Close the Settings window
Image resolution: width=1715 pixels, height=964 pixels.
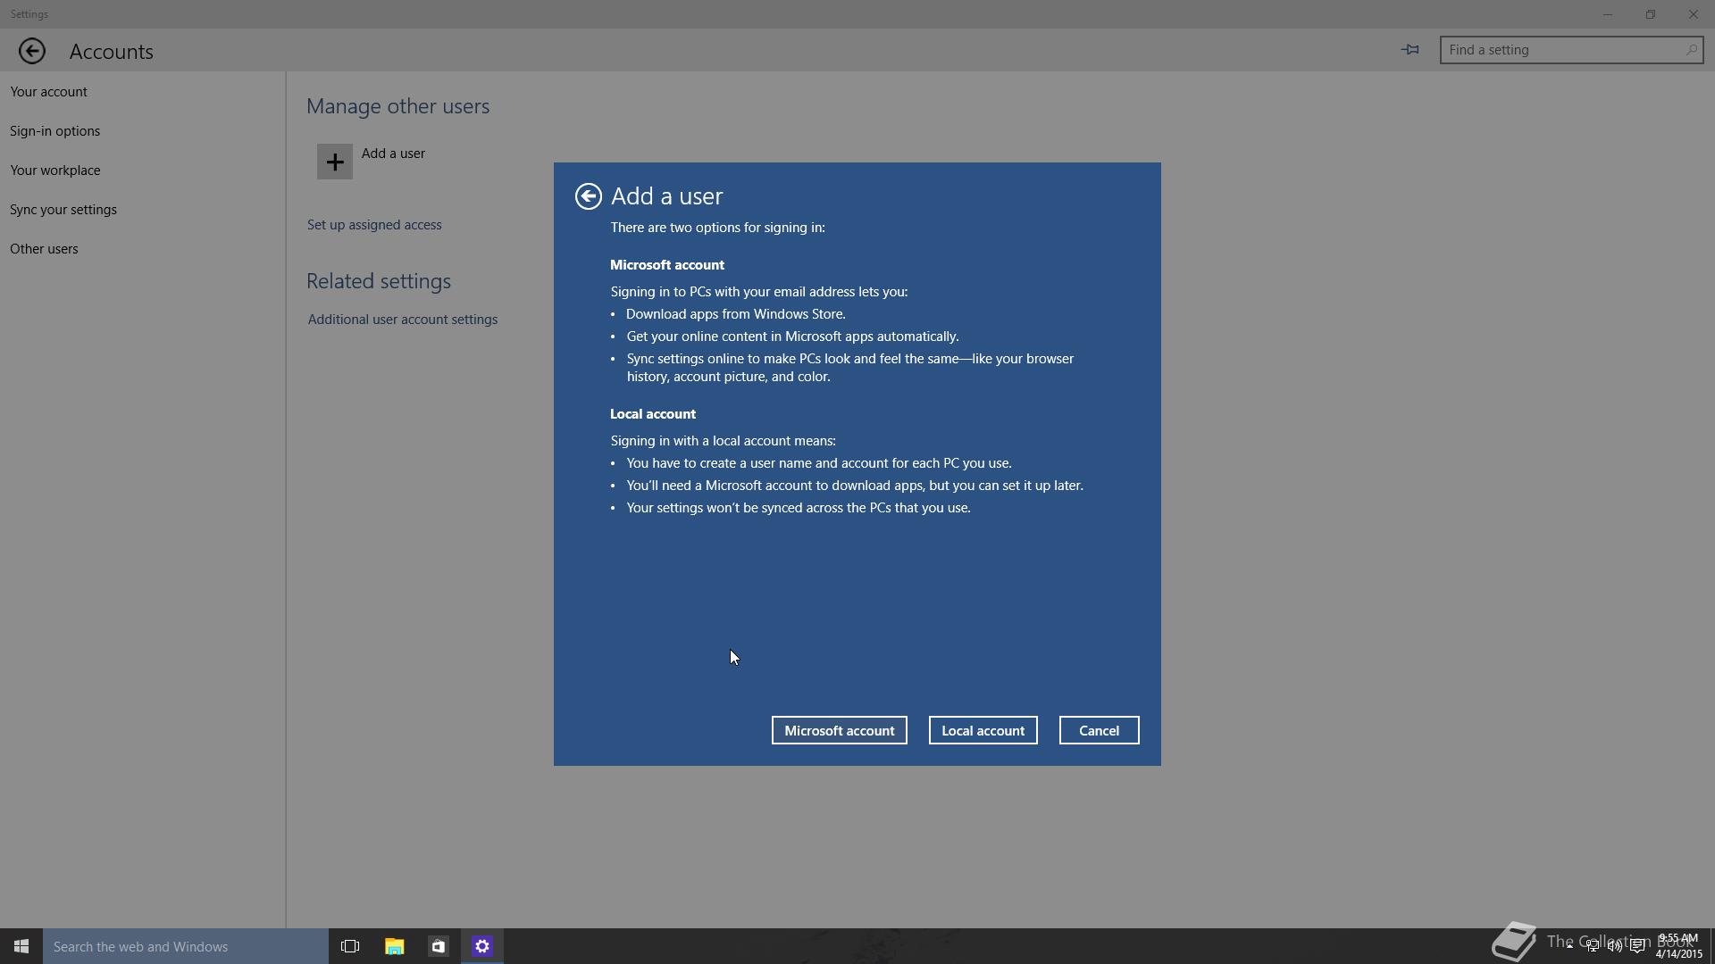[x=1694, y=14]
